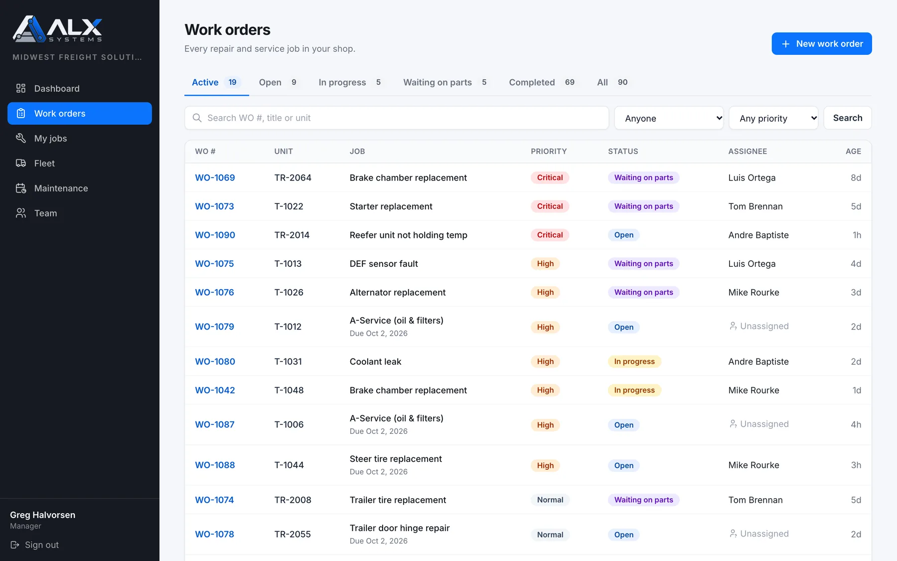Screen dimensions: 897x561
Task: Click unit T-1026 in the table
Action: tap(289, 292)
